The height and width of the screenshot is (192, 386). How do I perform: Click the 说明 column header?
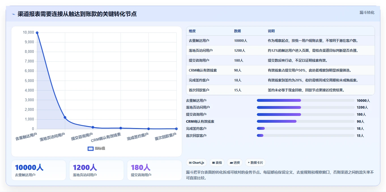click(271, 31)
